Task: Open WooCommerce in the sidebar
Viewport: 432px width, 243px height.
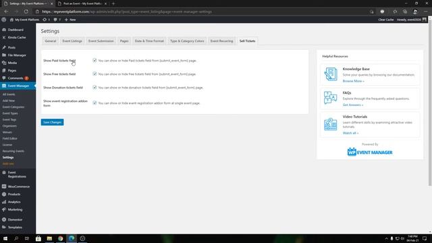Action: (18, 186)
